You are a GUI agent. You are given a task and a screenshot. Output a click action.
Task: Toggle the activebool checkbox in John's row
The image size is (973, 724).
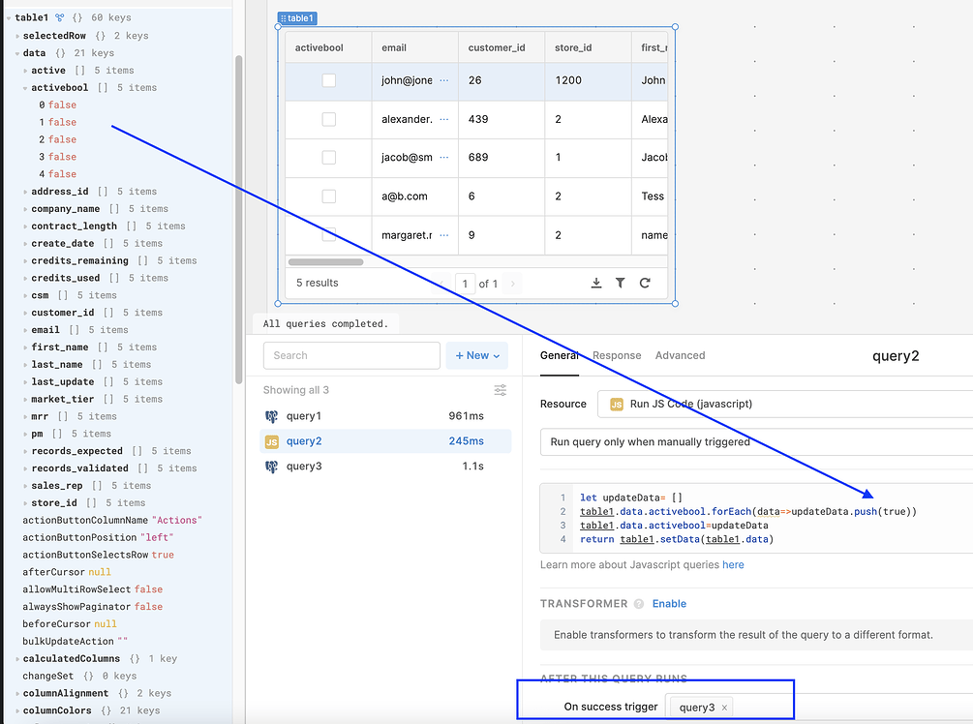329,80
